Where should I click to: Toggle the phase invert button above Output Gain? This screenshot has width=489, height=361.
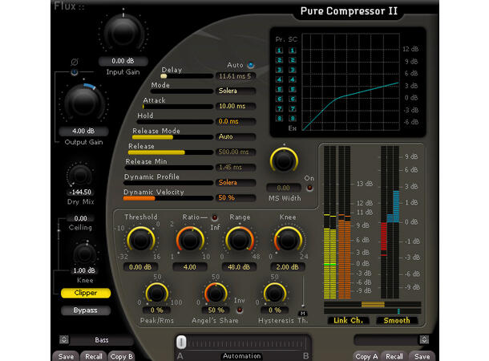[x=75, y=72]
